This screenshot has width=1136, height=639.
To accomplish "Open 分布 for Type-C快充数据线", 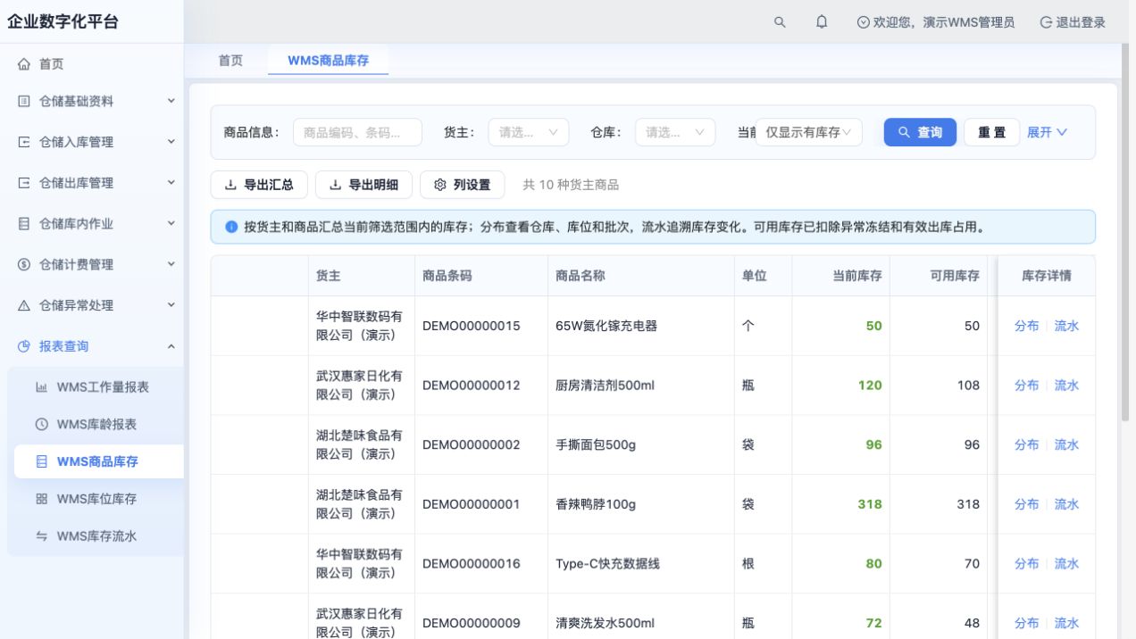I will click(1026, 563).
